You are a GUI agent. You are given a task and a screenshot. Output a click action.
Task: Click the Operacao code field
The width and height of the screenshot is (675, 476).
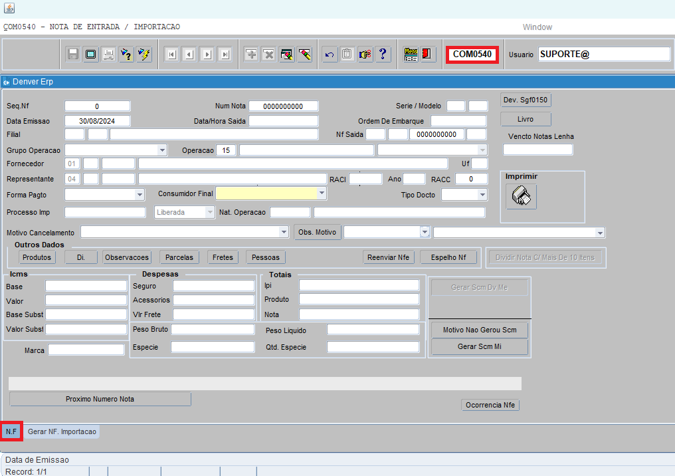coord(226,150)
